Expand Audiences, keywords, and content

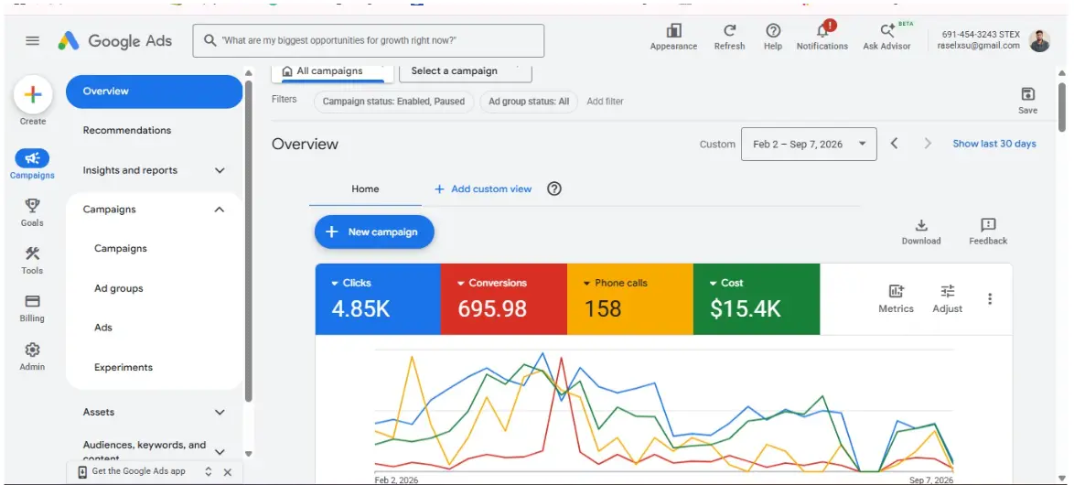point(220,451)
